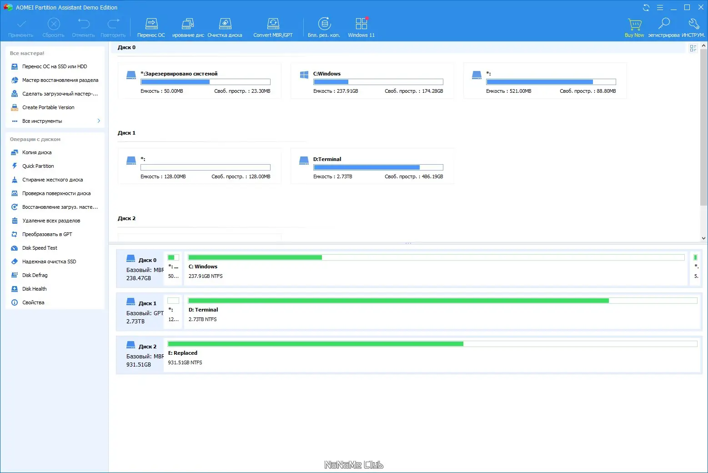This screenshot has height=473, width=708.
Task: Click the "Все мастера!" section heading
Action: tap(27, 53)
